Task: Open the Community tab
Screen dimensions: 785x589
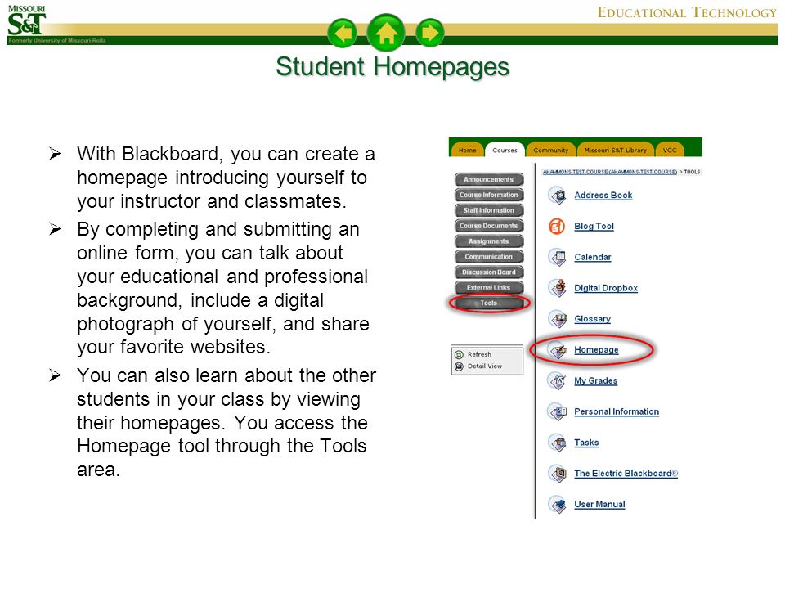Action: coord(550,150)
